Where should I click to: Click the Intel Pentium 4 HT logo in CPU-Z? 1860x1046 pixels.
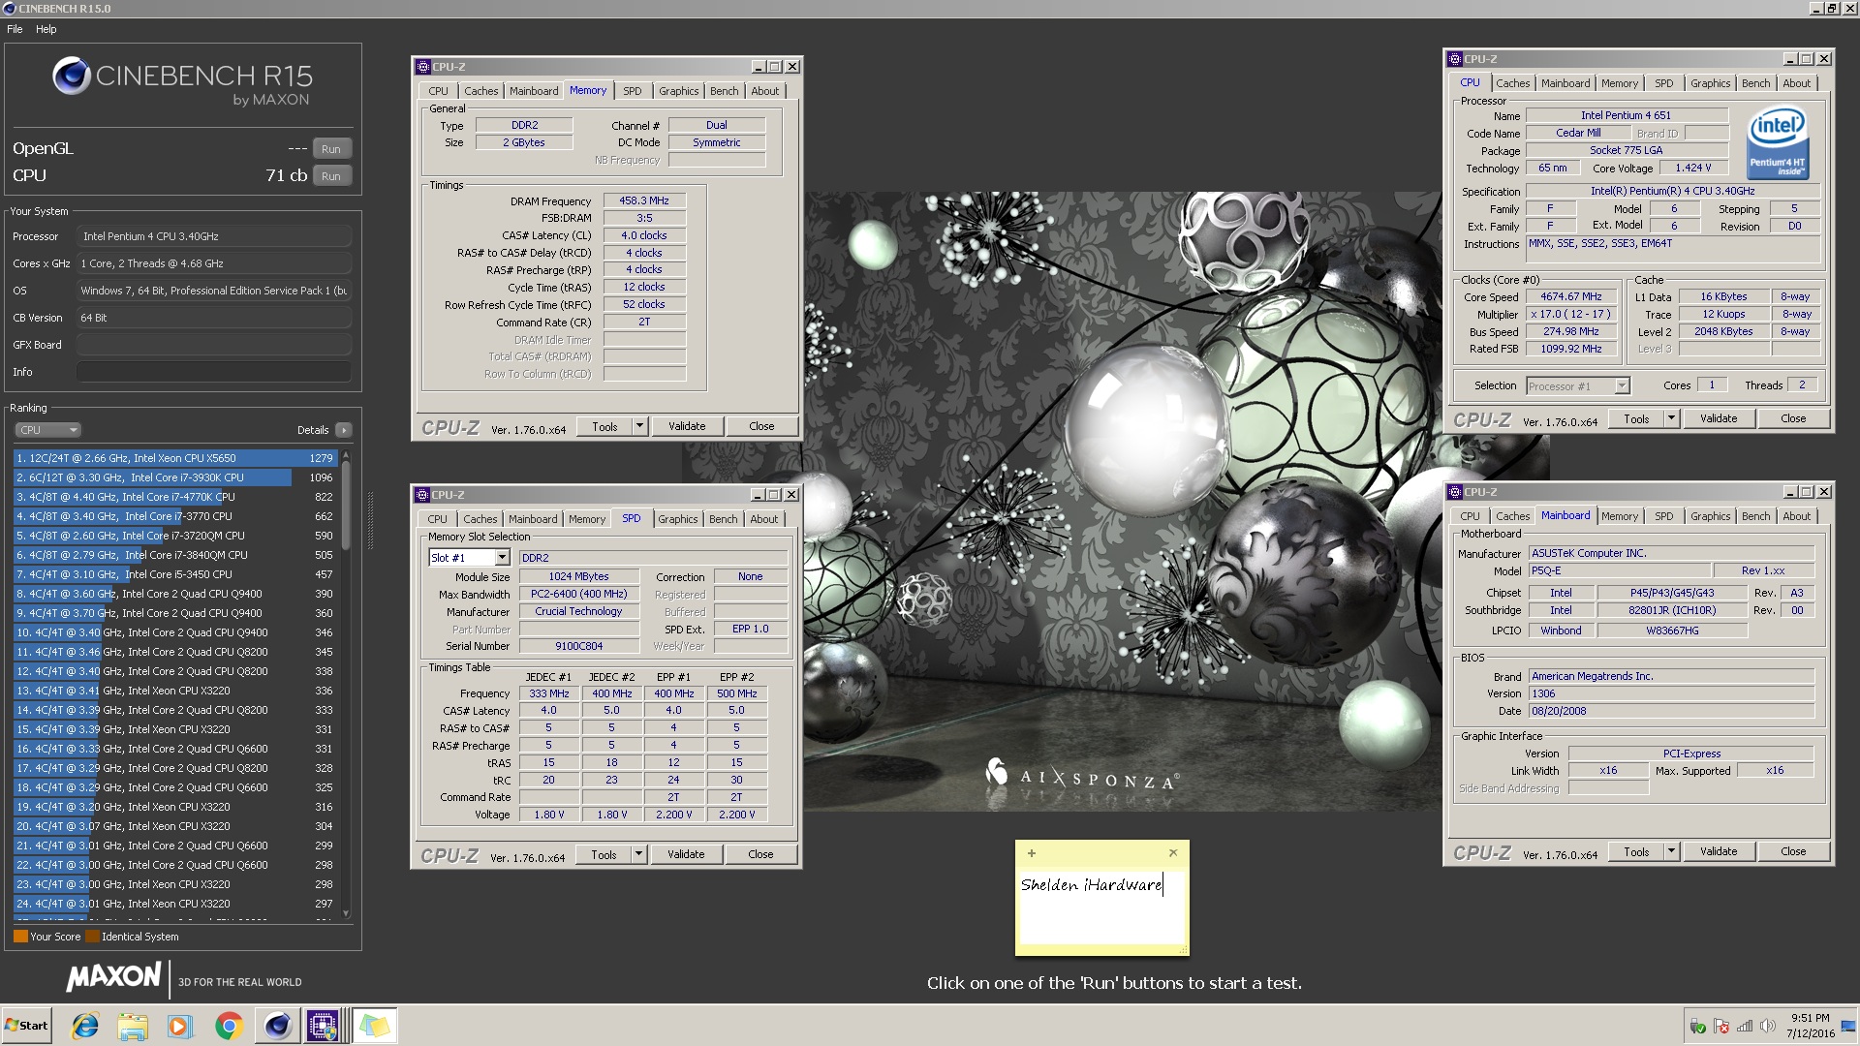click(1778, 143)
